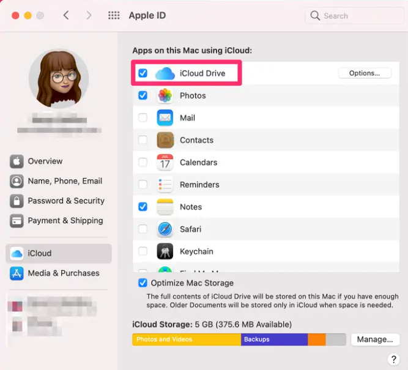The width and height of the screenshot is (408, 370).
Task: Click the lock icon for Password & Security
Action: (17, 201)
